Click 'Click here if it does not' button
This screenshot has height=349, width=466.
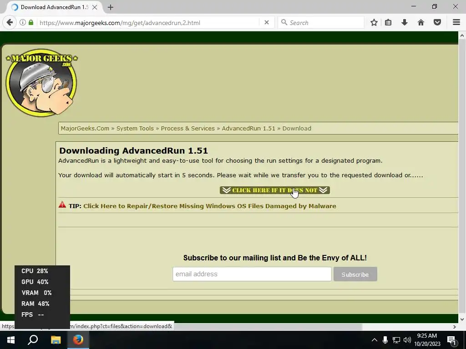(x=274, y=190)
